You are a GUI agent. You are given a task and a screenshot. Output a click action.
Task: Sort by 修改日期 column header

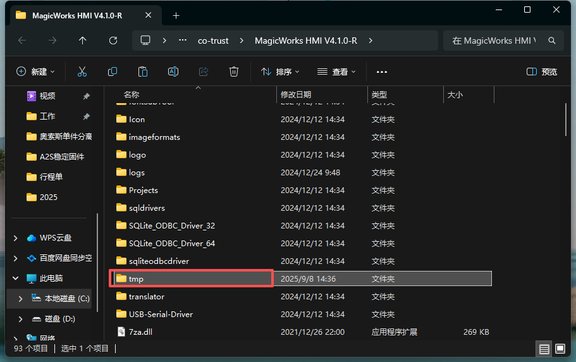pos(296,95)
